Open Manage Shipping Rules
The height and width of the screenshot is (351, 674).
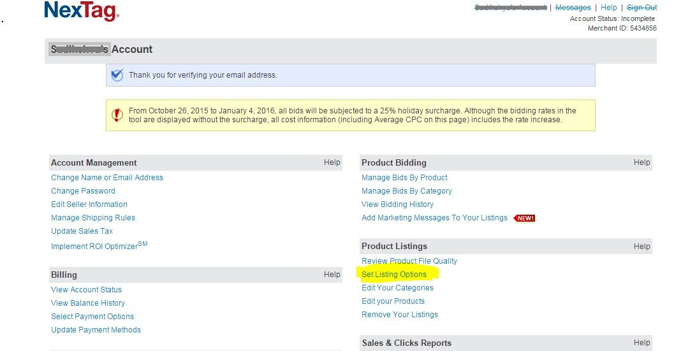point(93,217)
